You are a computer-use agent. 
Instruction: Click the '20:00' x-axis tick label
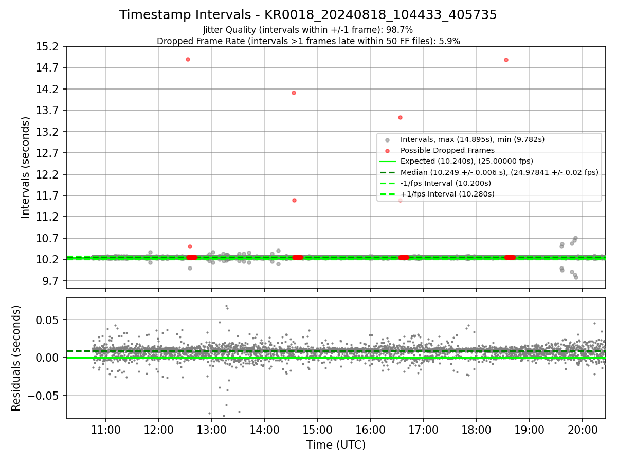(582, 431)
